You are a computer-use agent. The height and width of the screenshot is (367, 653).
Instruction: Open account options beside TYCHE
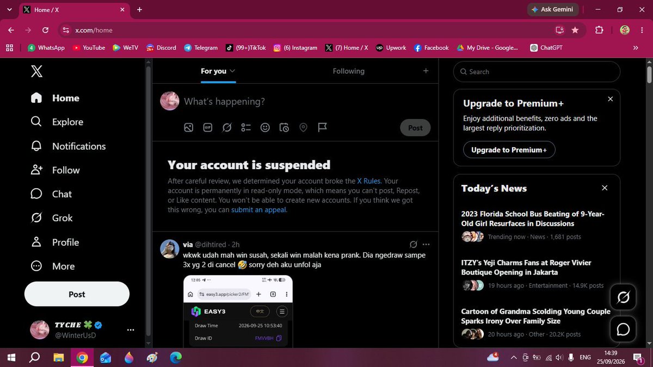(131, 330)
